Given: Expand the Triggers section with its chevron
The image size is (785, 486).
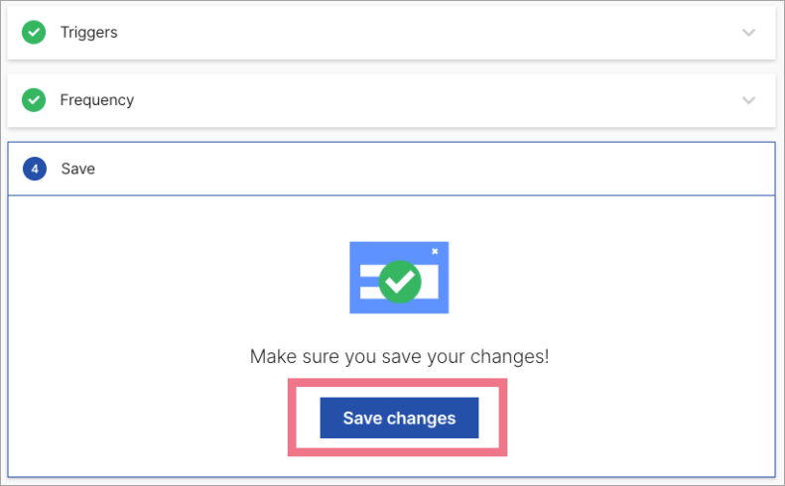Looking at the screenshot, I should coord(749,33).
